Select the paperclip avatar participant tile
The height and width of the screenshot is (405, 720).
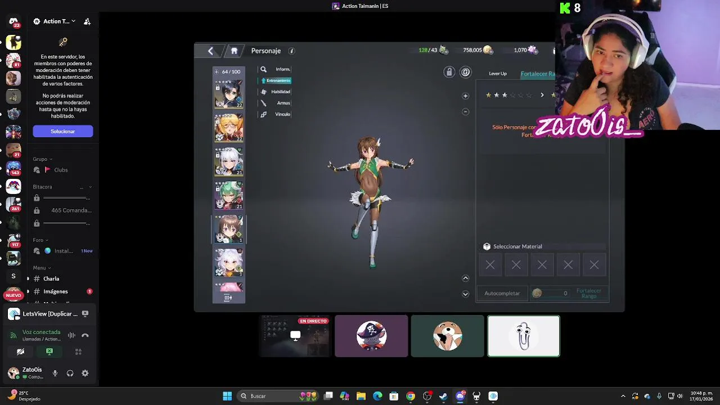[524, 336]
